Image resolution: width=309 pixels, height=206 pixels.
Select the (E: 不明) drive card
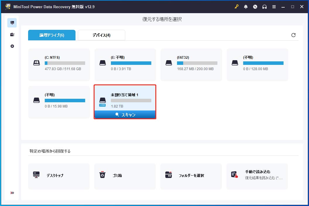click(x=125, y=65)
